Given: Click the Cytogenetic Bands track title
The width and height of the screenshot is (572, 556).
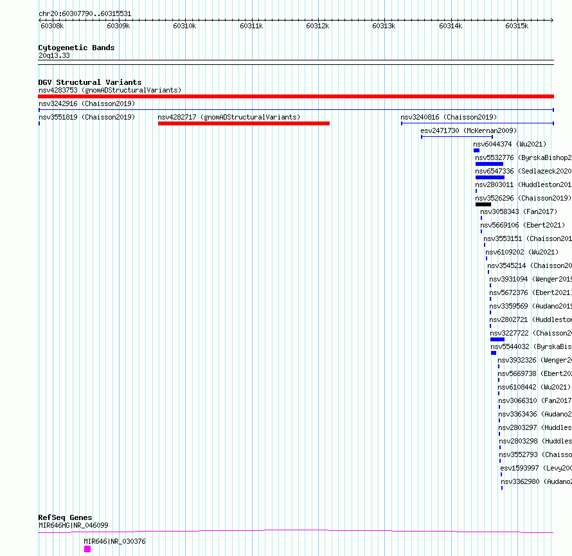Looking at the screenshot, I should (76, 48).
